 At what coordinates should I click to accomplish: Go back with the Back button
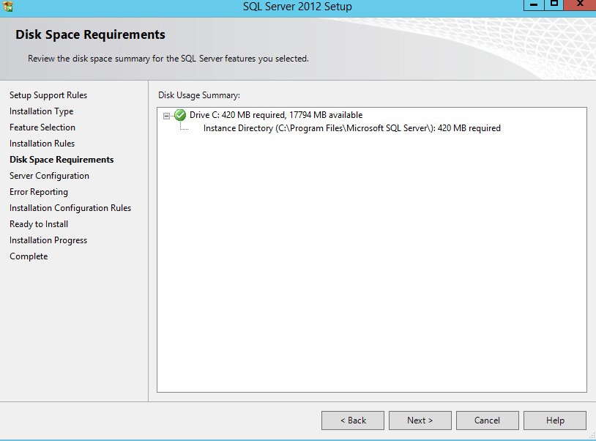tap(353, 420)
